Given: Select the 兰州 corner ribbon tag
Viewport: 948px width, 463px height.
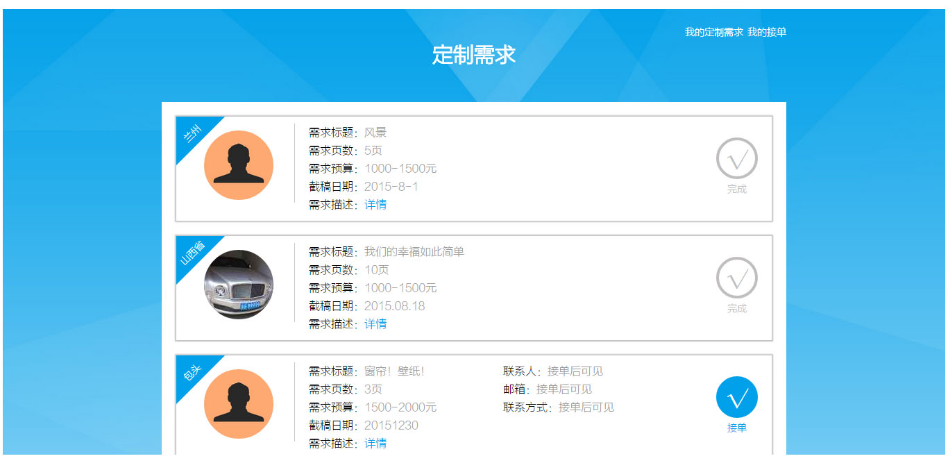Looking at the screenshot, I should [x=192, y=132].
